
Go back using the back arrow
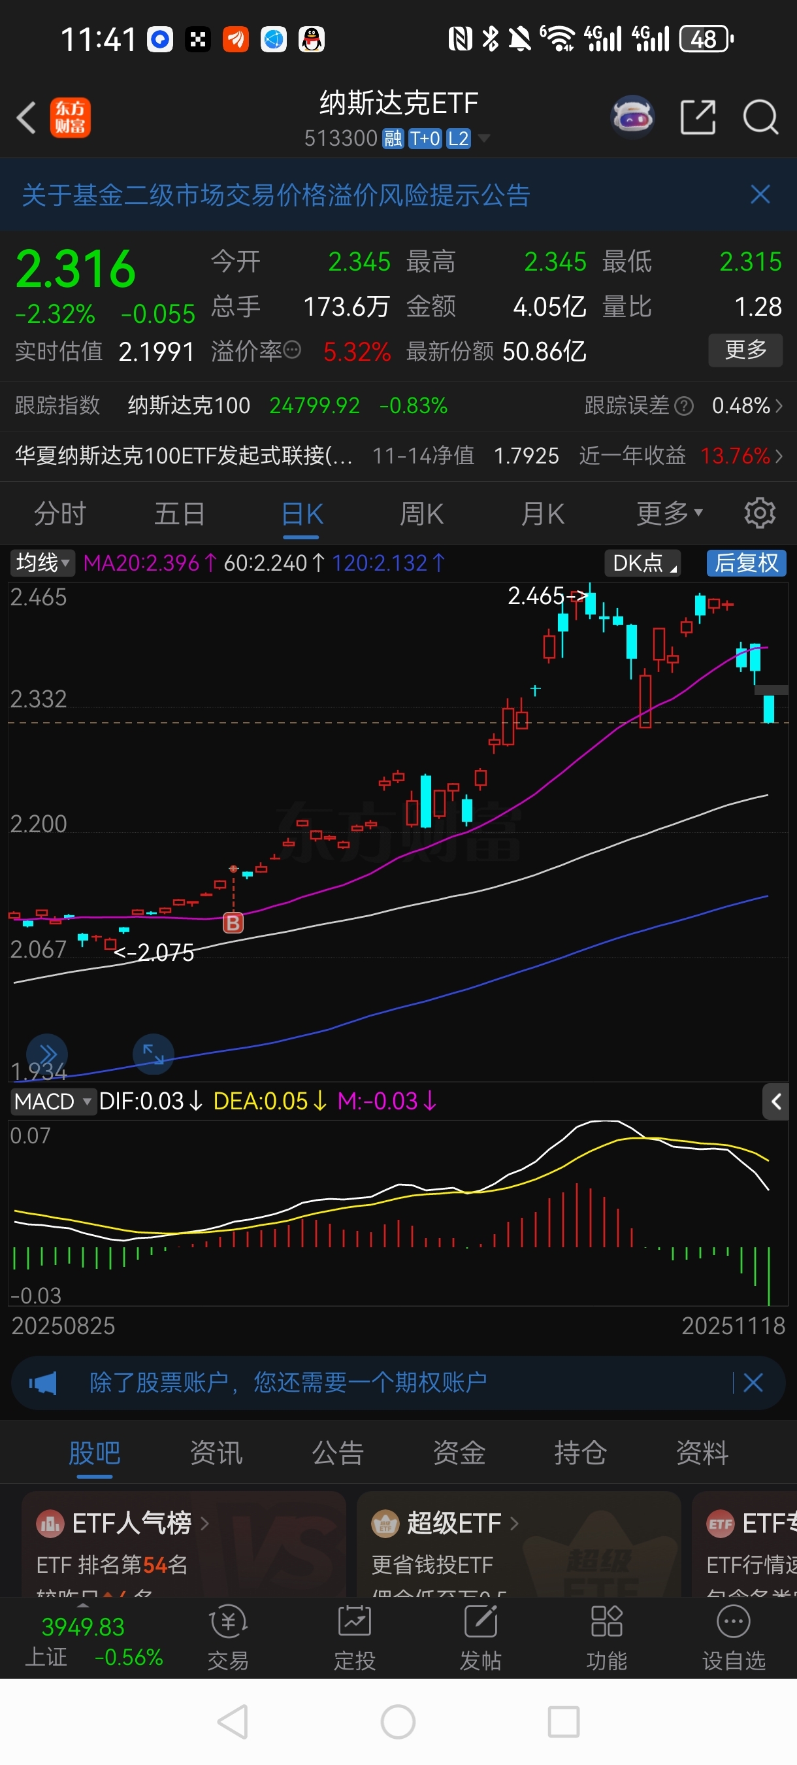point(27,117)
